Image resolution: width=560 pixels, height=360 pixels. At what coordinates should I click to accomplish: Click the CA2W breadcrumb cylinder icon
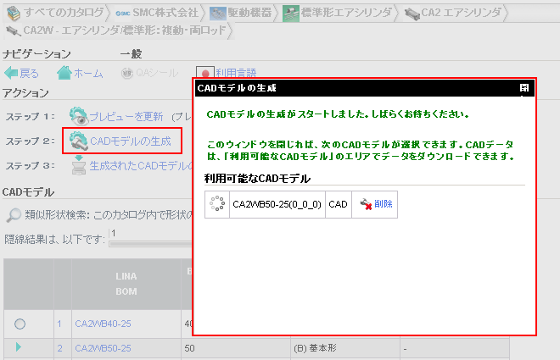pyautogui.click(x=13, y=32)
